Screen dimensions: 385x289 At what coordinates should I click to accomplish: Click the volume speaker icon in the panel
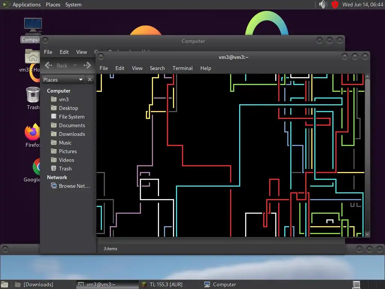coord(322,5)
